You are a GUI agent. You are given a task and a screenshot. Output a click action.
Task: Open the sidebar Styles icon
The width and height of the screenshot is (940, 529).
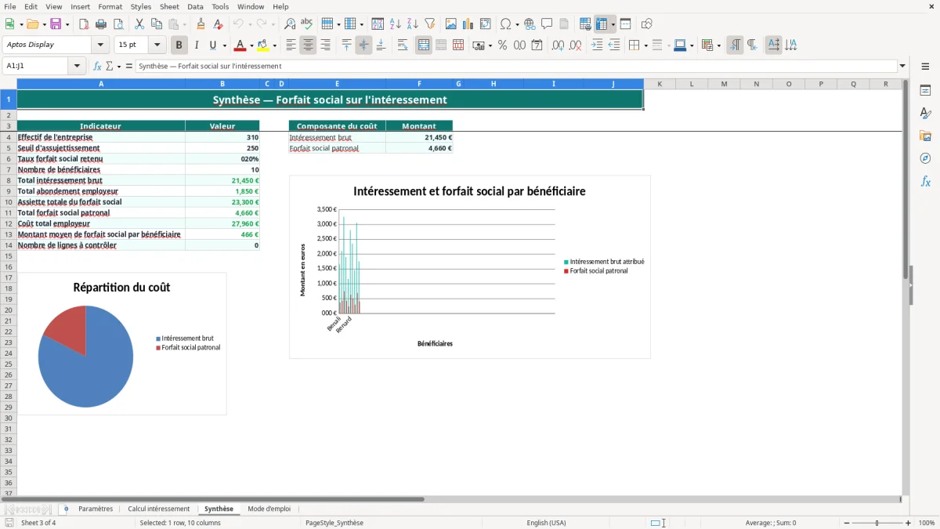tap(925, 113)
